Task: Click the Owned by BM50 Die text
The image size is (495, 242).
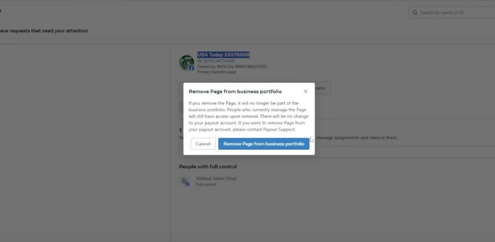Action: click(232, 66)
